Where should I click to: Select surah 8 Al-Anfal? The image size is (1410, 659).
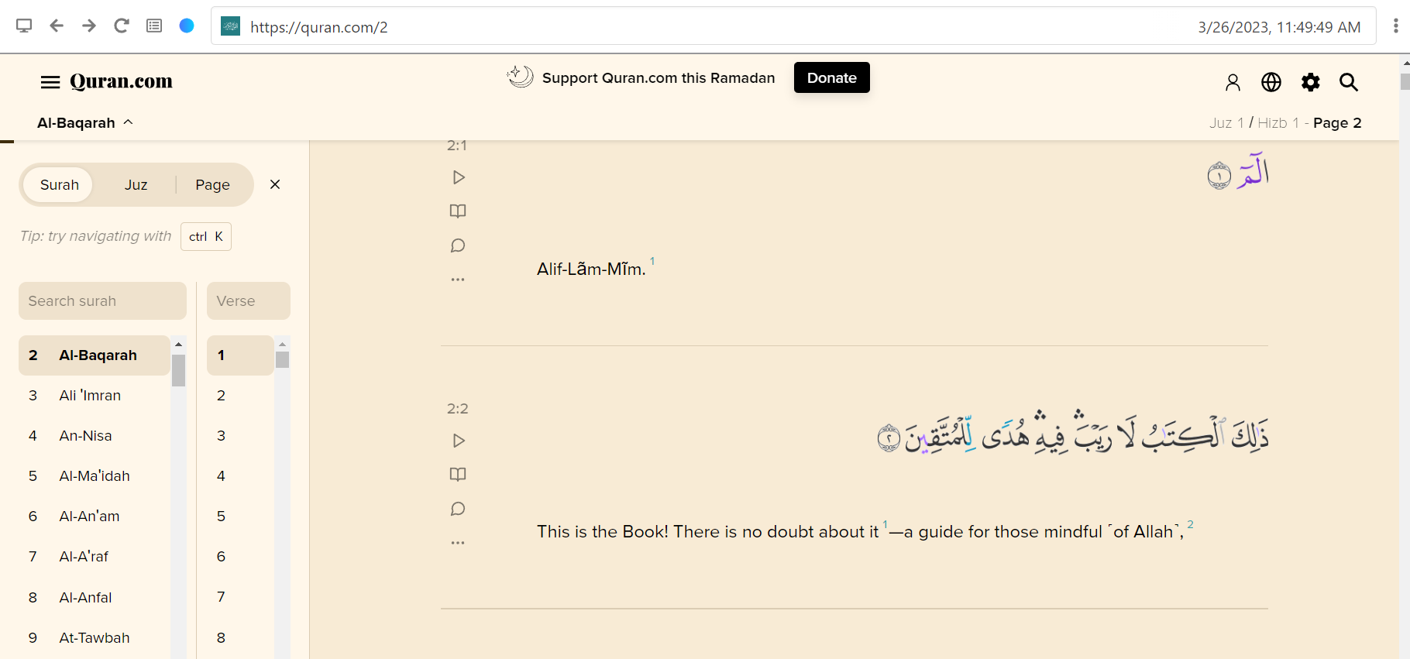click(94, 597)
